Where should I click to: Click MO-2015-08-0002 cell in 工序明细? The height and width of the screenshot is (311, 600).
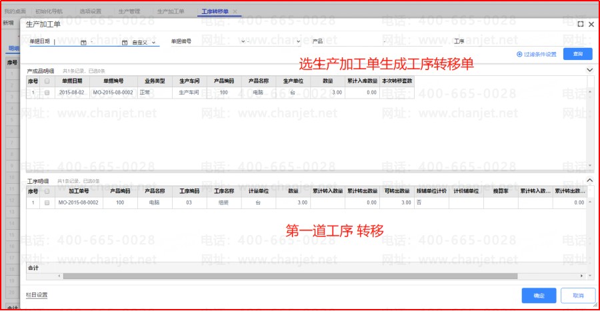79,202
